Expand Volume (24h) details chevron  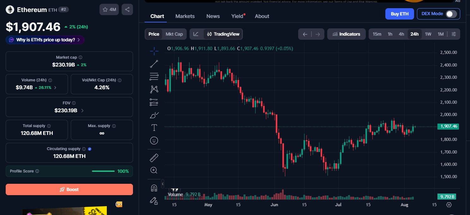pyautogui.click(x=56, y=88)
